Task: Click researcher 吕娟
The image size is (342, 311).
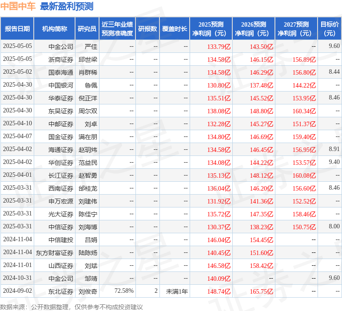Action: point(91,240)
